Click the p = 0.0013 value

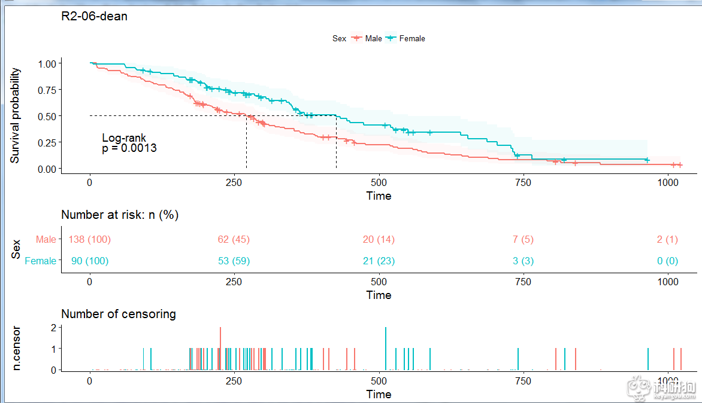(129, 148)
